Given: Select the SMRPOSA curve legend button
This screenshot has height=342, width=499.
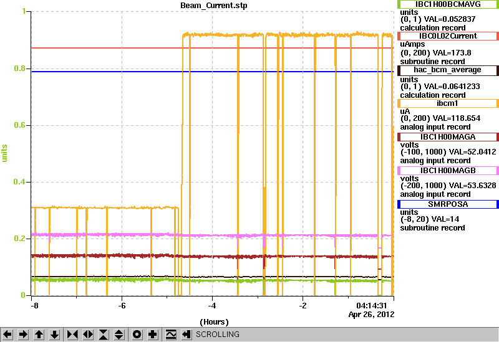Looking at the screenshot, I should (448, 204).
